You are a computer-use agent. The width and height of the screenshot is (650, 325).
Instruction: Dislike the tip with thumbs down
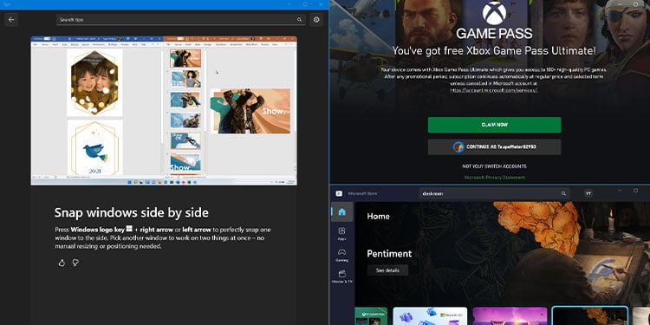(75, 263)
